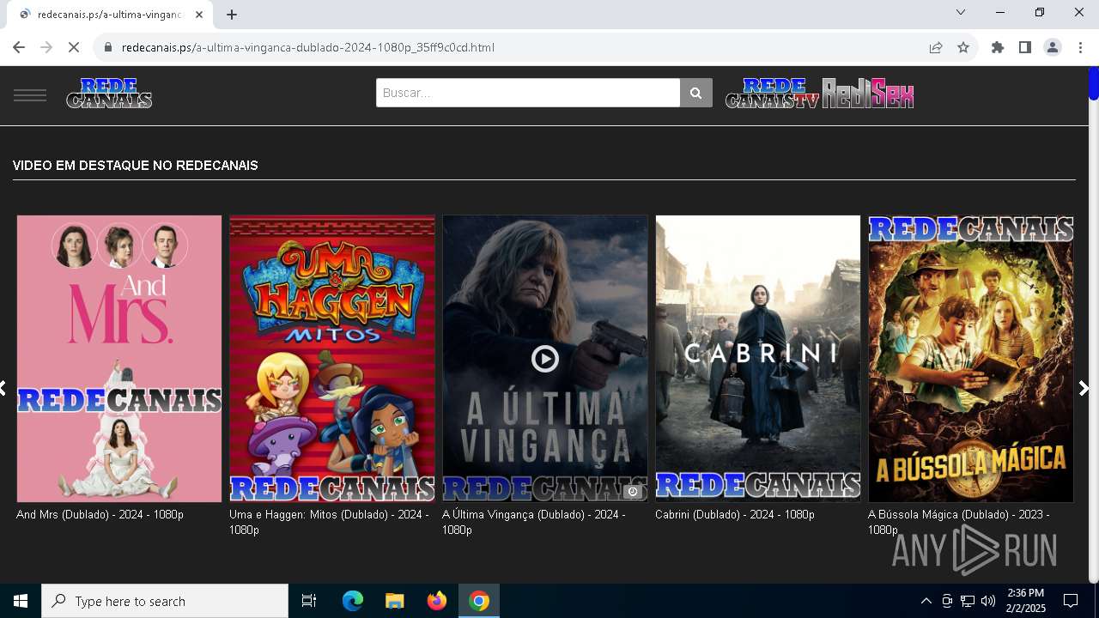Toggle the Chrome side panel
1099x618 pixels.
(x=1025, y=47)
